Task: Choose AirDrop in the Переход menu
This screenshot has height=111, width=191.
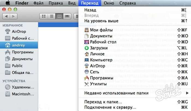Action: coord(135,66)
